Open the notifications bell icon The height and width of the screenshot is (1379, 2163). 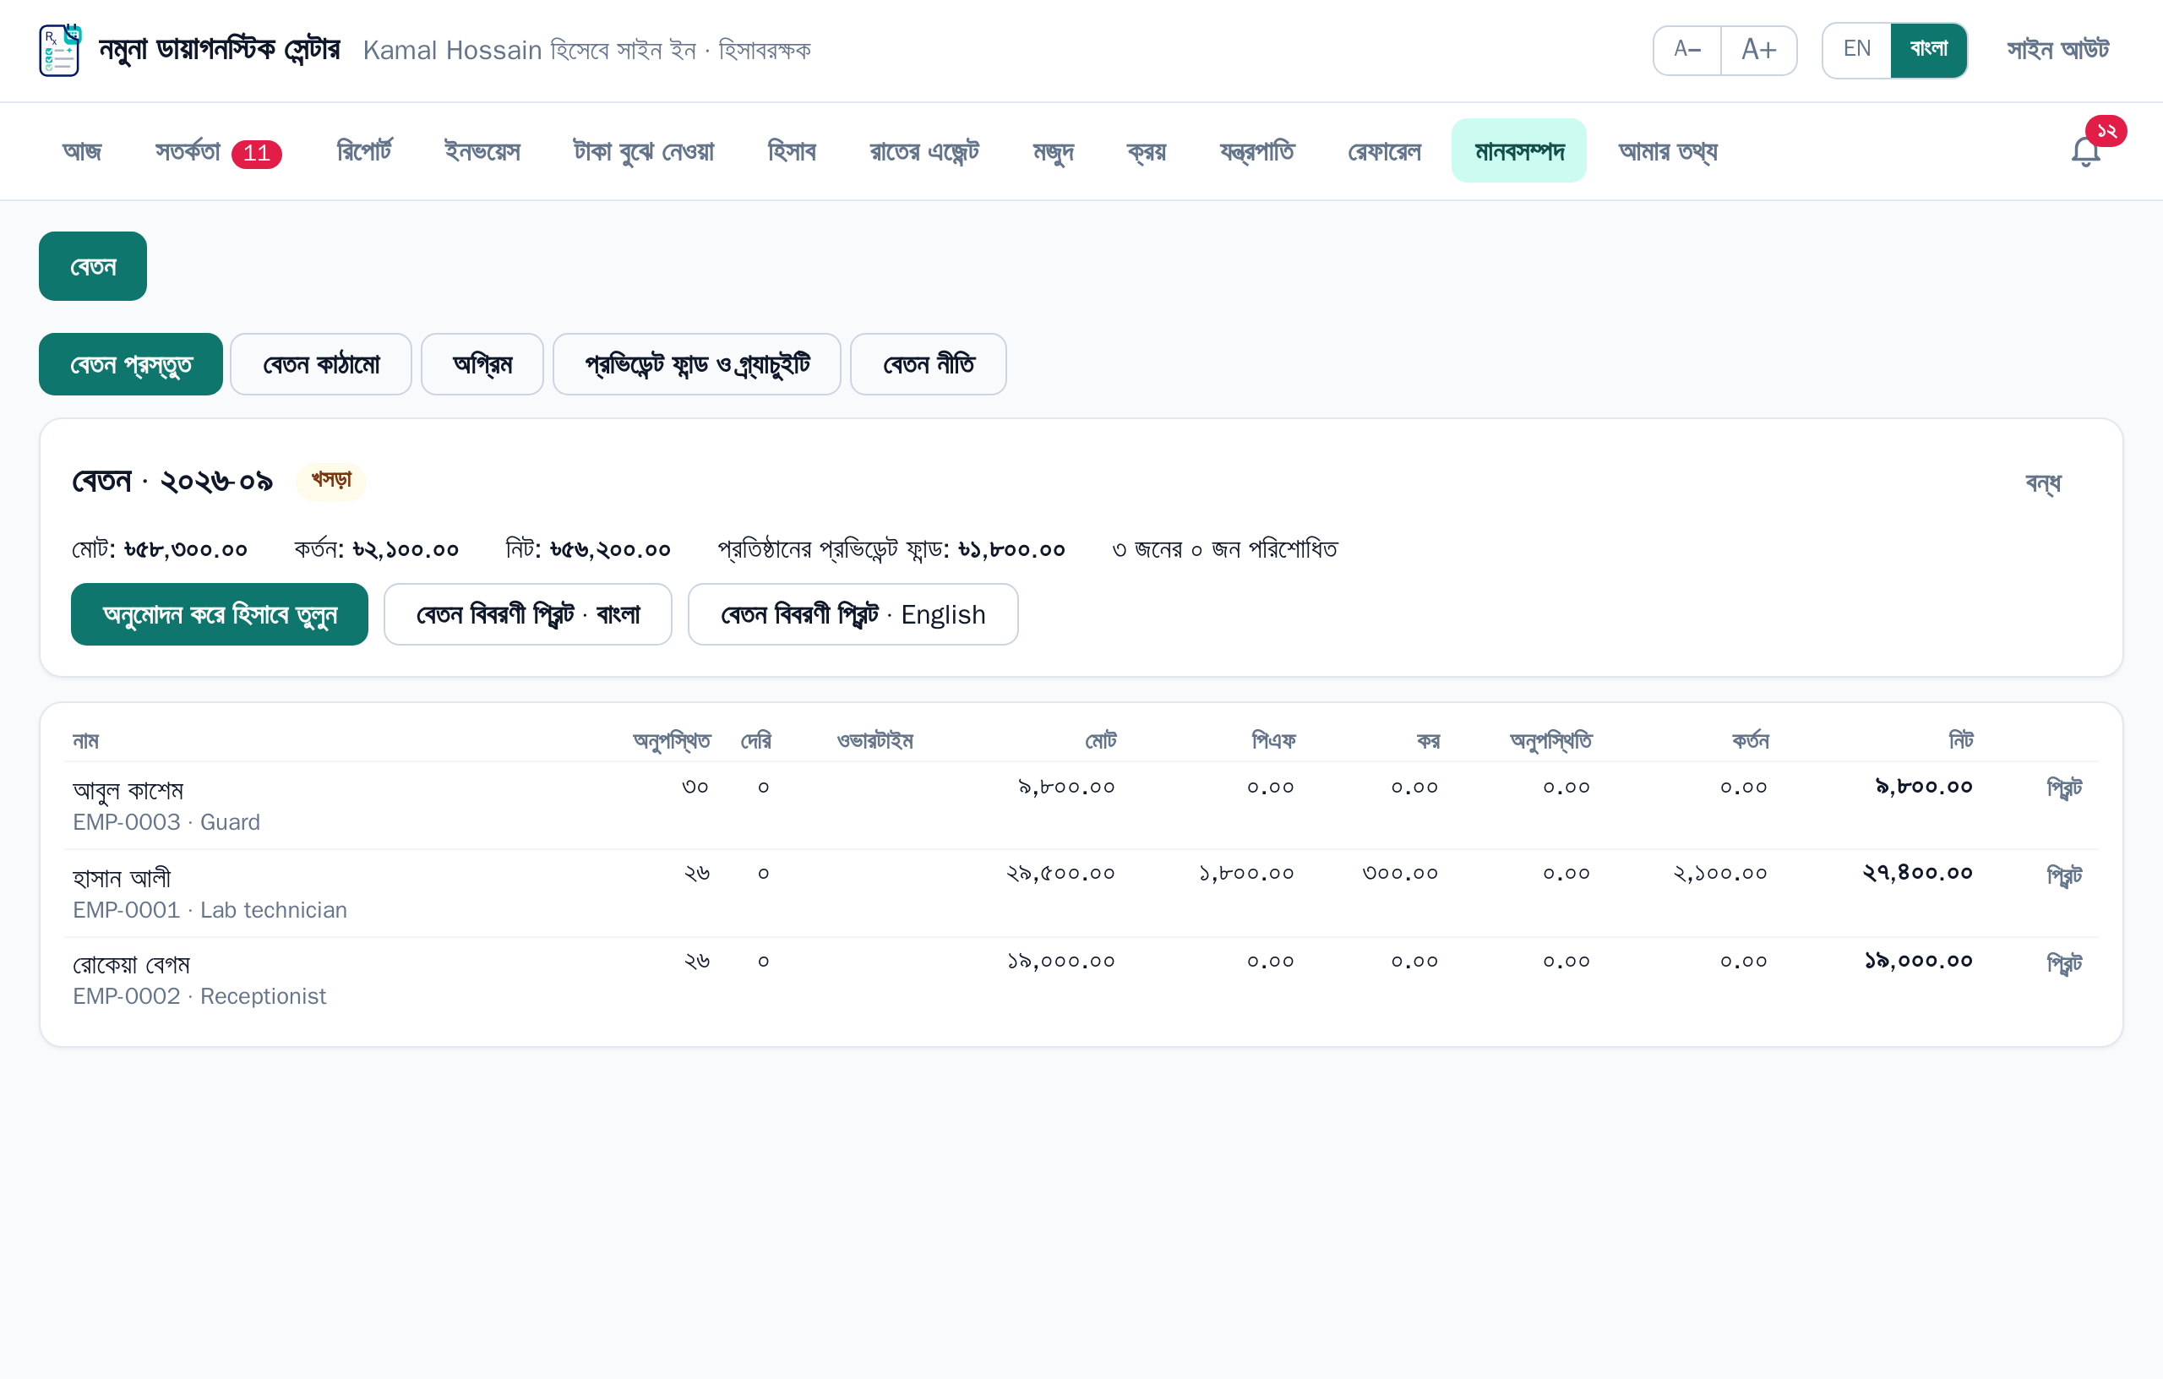click(x=2086, y=151)
